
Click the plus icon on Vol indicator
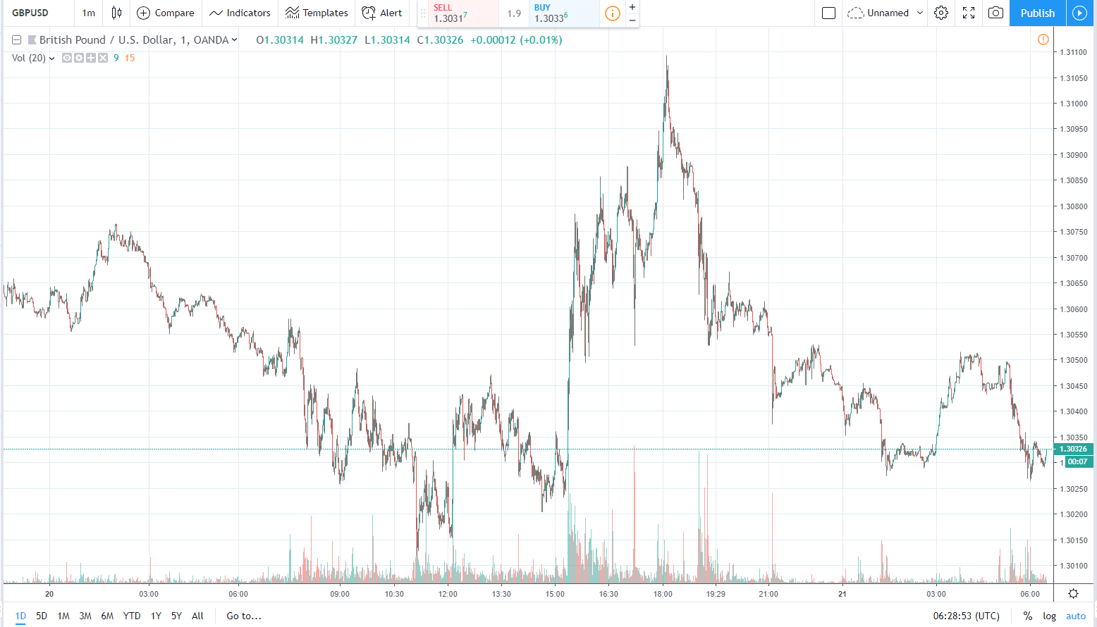[x=91, y=58]
